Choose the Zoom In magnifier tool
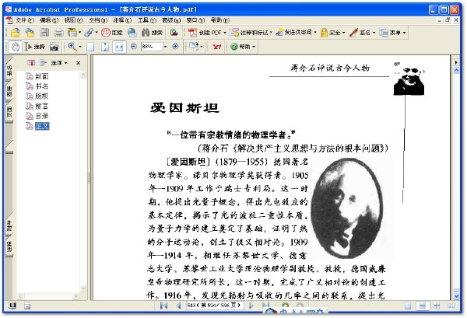The width and height of the screenshot is (467, 318). (x=72, y=47)
